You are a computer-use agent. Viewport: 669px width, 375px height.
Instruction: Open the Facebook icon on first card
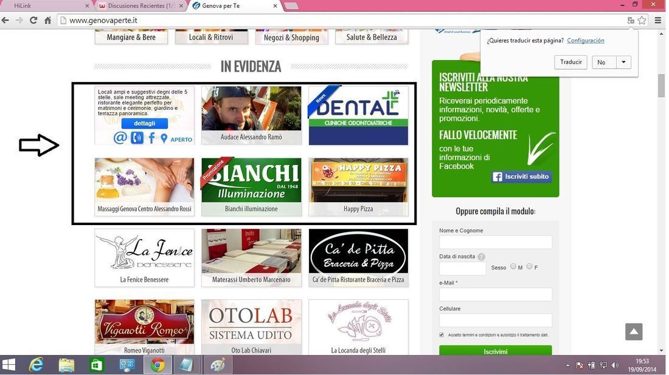[x=151, y=138]
